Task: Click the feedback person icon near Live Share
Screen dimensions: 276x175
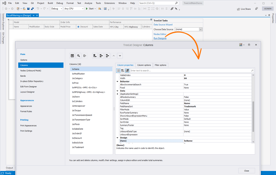Action: click(256, 9)
